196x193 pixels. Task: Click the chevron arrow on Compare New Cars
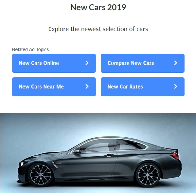pos(176,63)
